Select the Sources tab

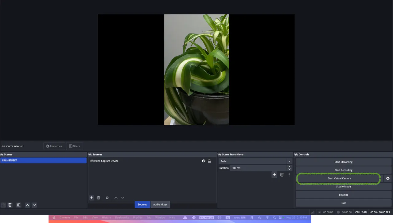click(142, 205)
